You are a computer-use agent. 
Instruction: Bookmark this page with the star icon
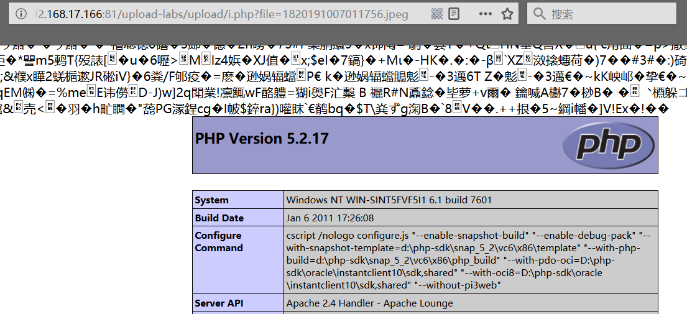click(x=507, y=14)
